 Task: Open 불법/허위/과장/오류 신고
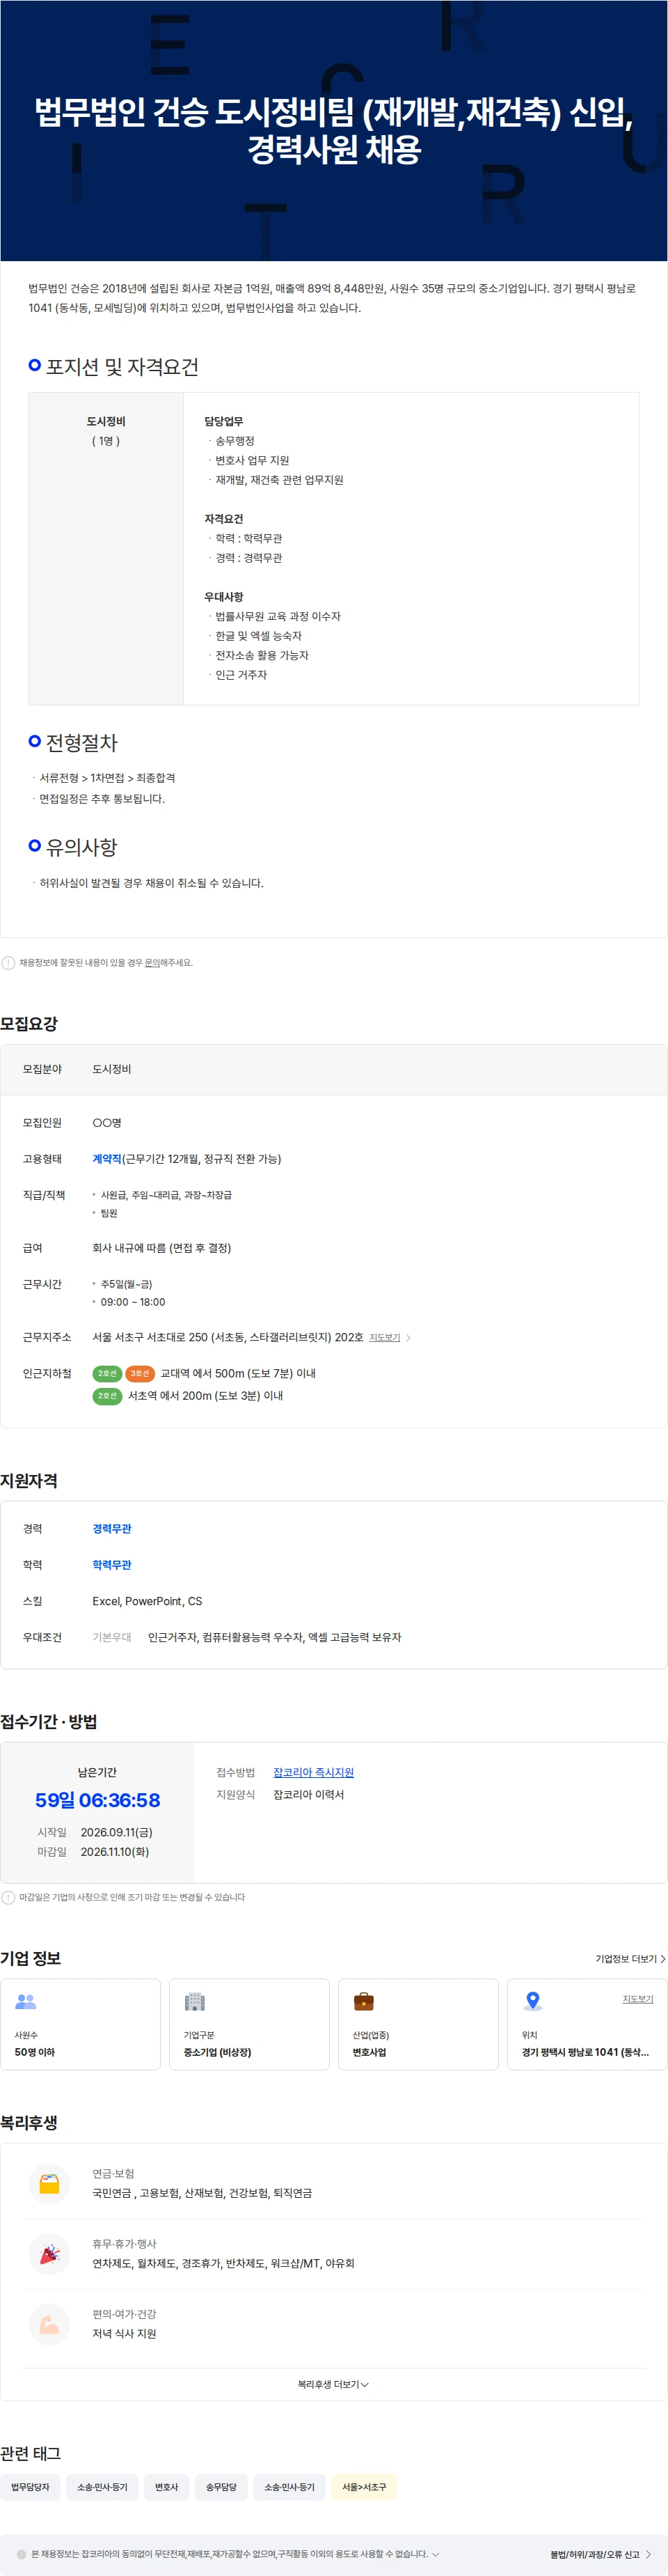click(x=600, y=2554)
